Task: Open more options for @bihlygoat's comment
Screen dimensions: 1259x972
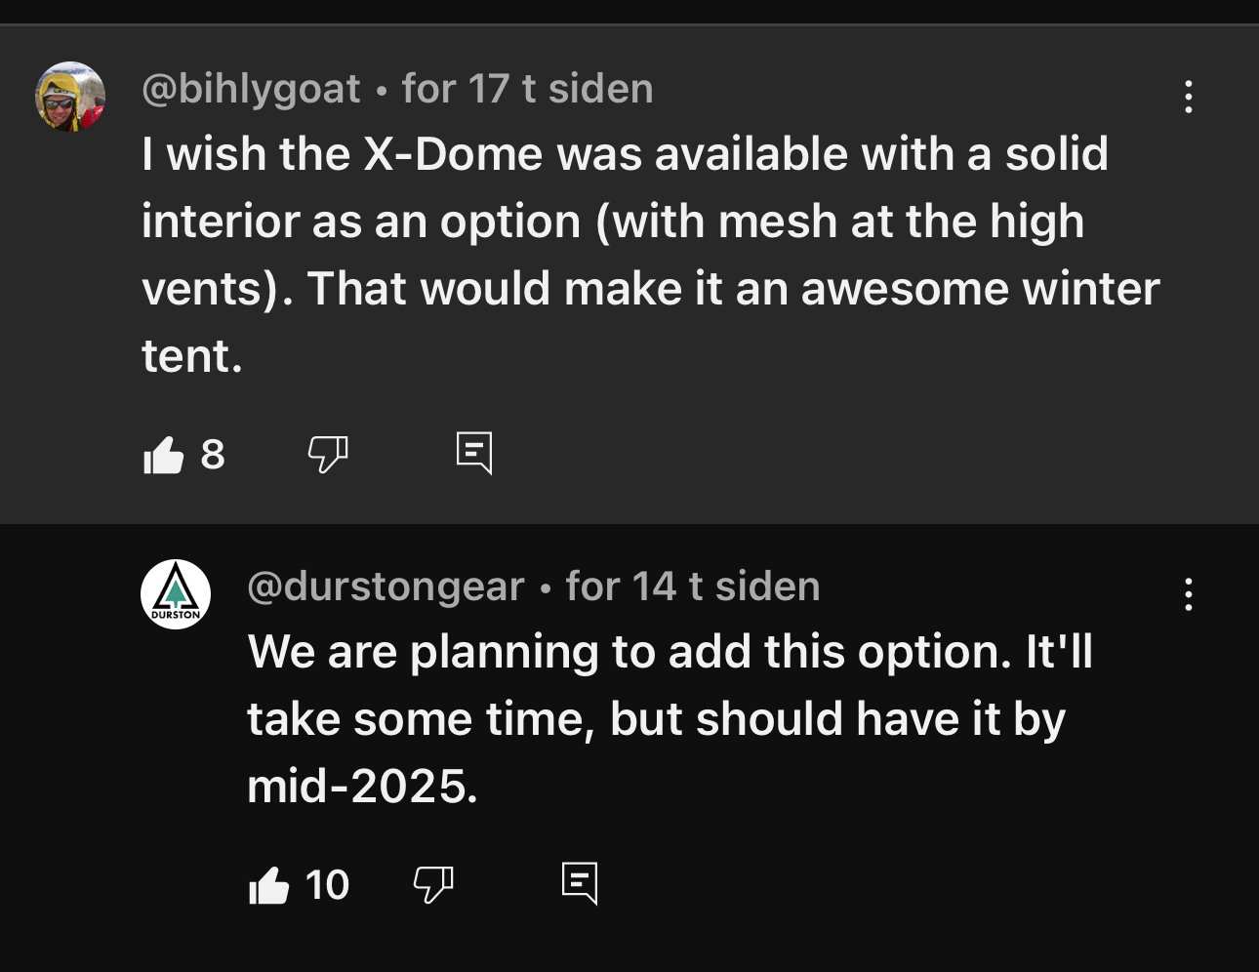Action: (1188, 97)
